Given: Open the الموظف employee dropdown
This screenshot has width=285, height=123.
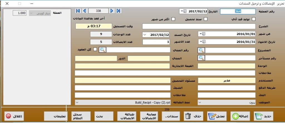Looking at the screenshot, I should click(x=200, y=103).
